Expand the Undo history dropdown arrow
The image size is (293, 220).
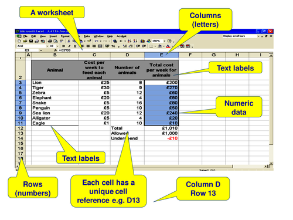tap(100, 41)
